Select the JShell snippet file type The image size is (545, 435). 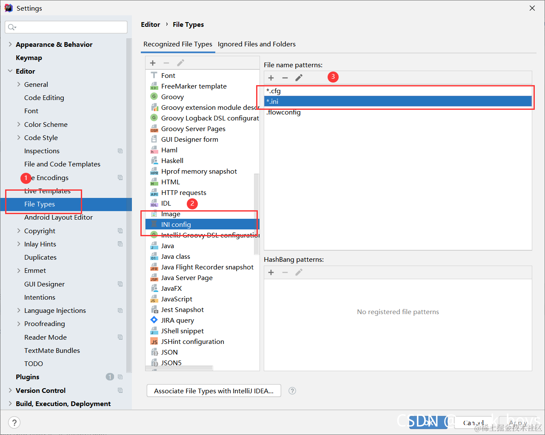click(x=203, y=331)
